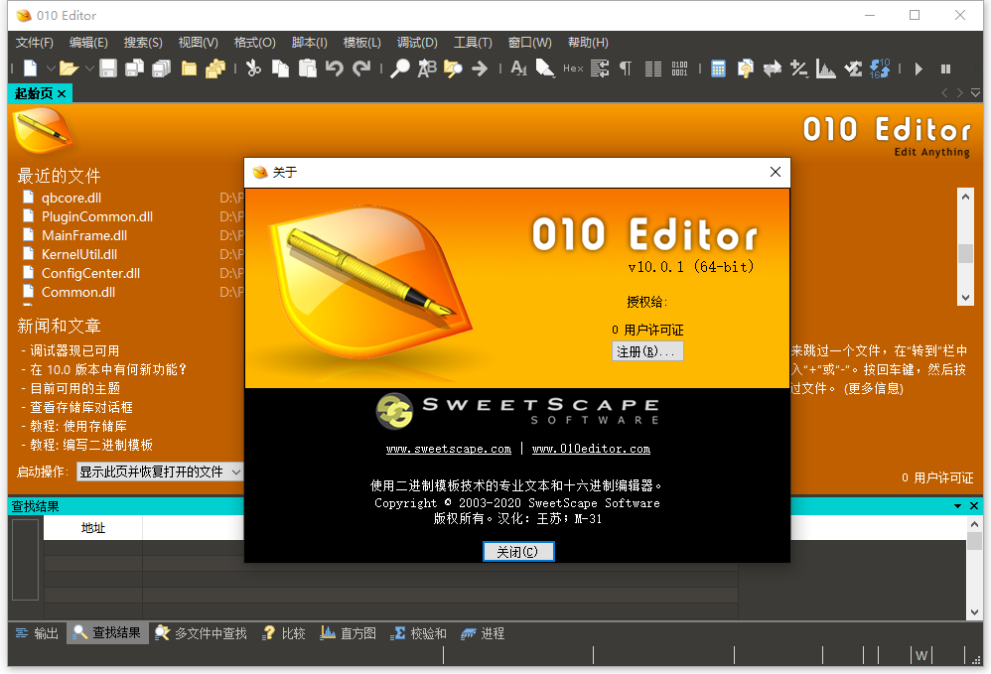The height and width of the screenshot is (674, 991).
Task: Open the 文件(F) menu
Action: (34, 43)
